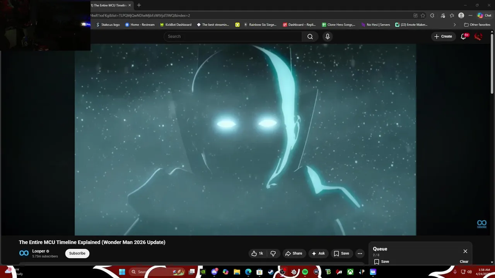The height and width of the screenshot is (278, 495).
Task: Open volume control in system tray
Action: [x=469, y=272]
